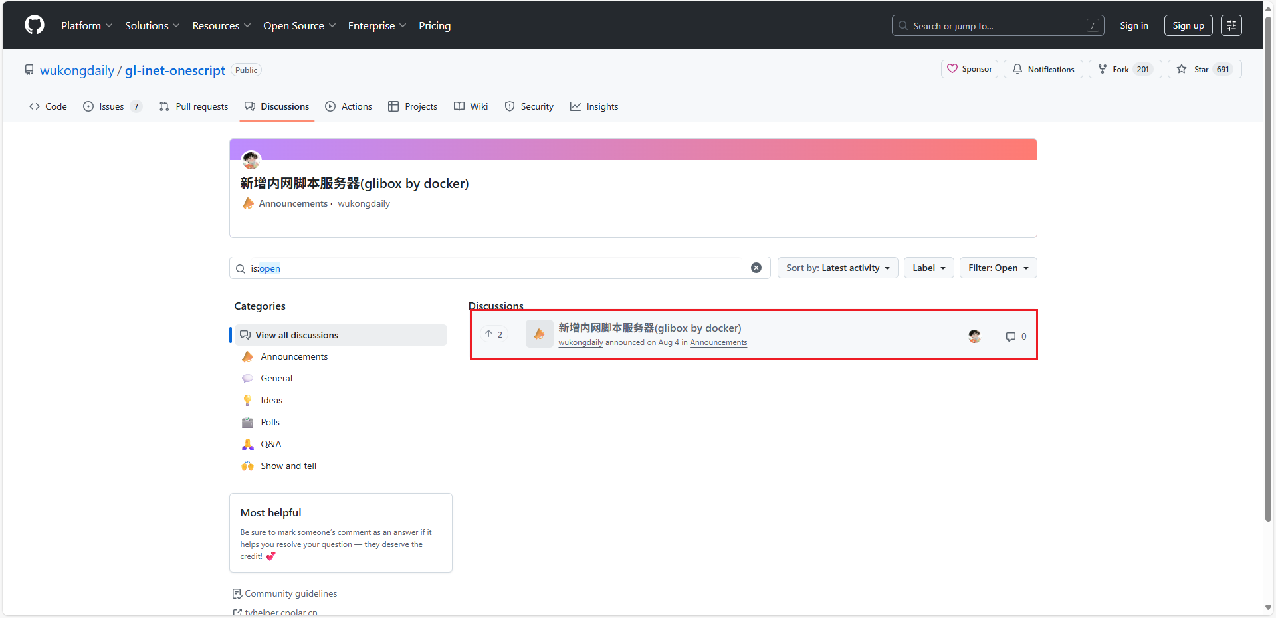Select the Q&A category
Screen dimensions: 1276x618
[270, 444]
